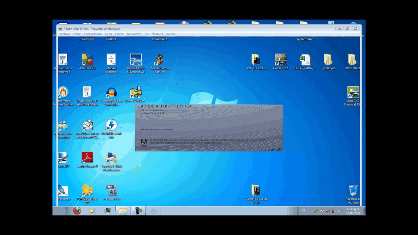Select the AVG Free 9.0 desktop icon
Viewport: 418px width, 235px height.
(87, 62)
